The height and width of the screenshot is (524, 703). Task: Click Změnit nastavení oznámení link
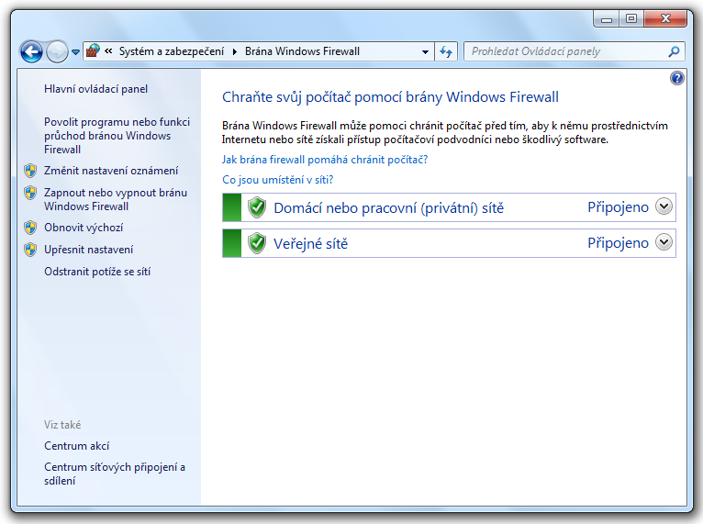(x=111, y=171)
